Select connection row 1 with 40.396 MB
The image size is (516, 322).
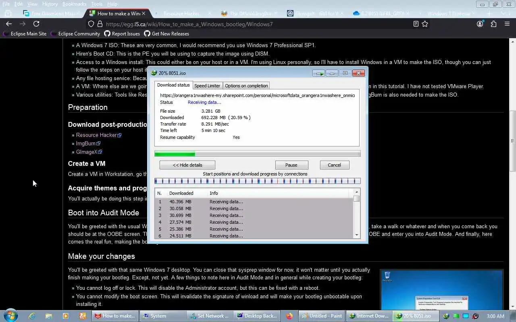(x=254, y=202)
